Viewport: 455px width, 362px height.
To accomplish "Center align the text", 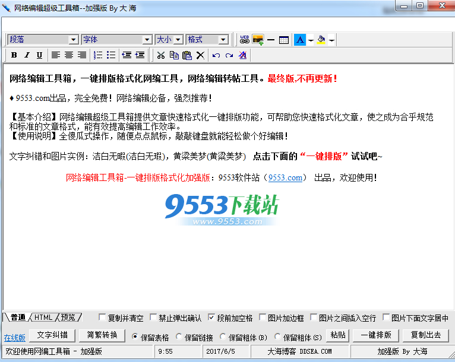I will click(x=69, y=55).
